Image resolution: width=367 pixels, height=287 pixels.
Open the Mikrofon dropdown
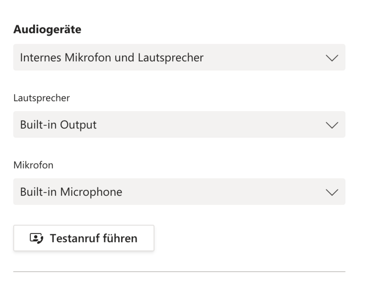pos(179,192)
